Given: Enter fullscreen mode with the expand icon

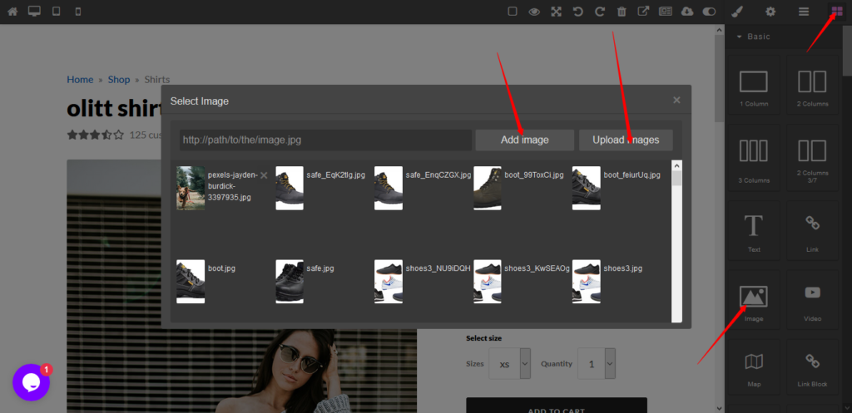Looking at the screenshot, I should tap(556, 12).
